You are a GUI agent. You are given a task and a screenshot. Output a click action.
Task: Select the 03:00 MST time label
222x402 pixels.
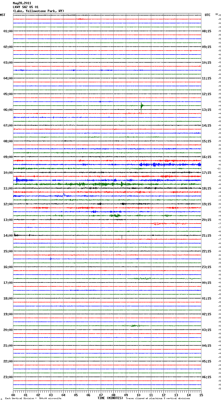(x=8, y=63)
